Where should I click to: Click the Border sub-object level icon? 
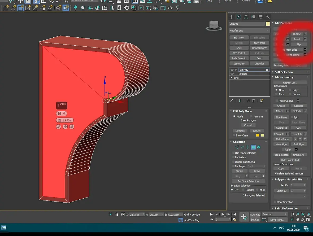point(248,147)
